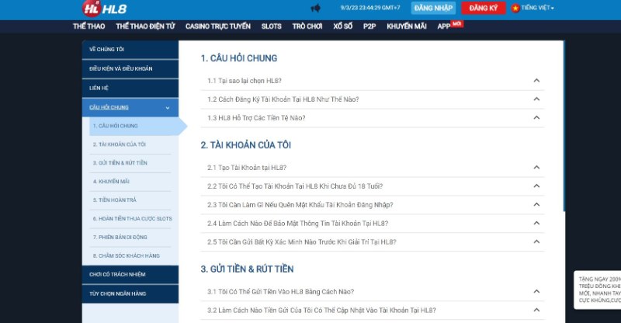Select sub-item 2. TÀI KHOẢN CỦA TÔI
Screen dimensions: 621x323
click(130, 144)
